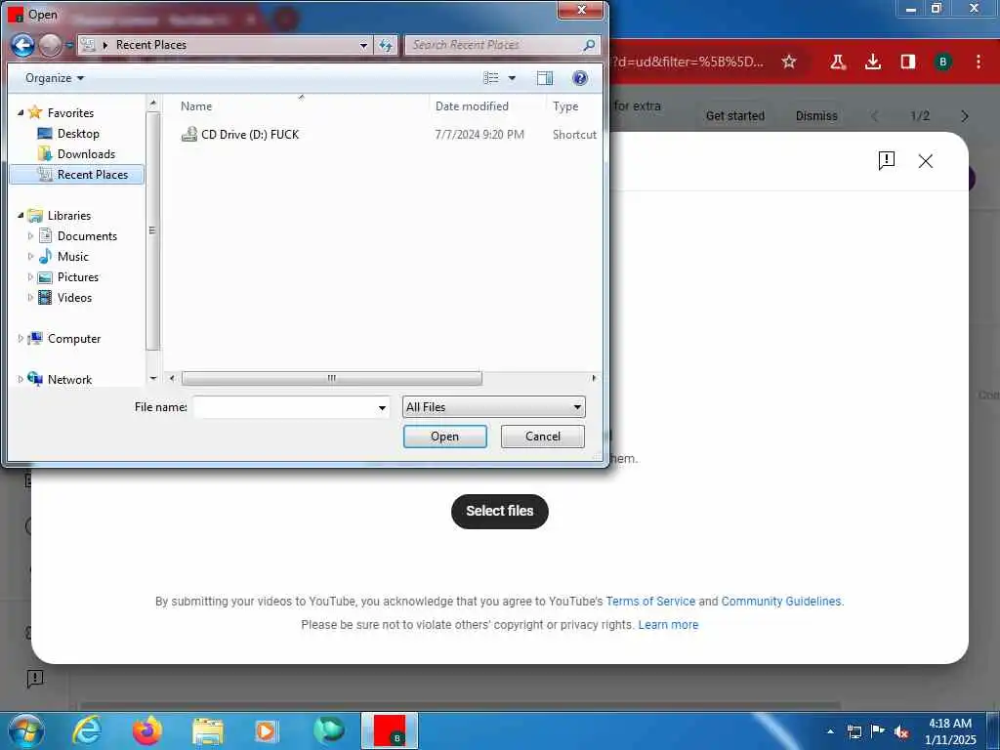Bookmark the page with the star icon
Screen dimensions: 1000x750
789,62
